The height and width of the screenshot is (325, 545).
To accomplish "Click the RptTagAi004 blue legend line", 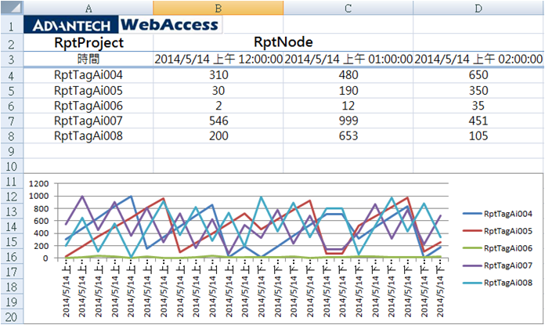I will [x=469, y=213].
